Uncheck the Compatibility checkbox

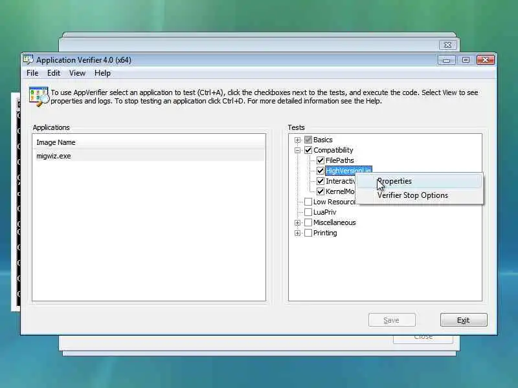(308, 150)
